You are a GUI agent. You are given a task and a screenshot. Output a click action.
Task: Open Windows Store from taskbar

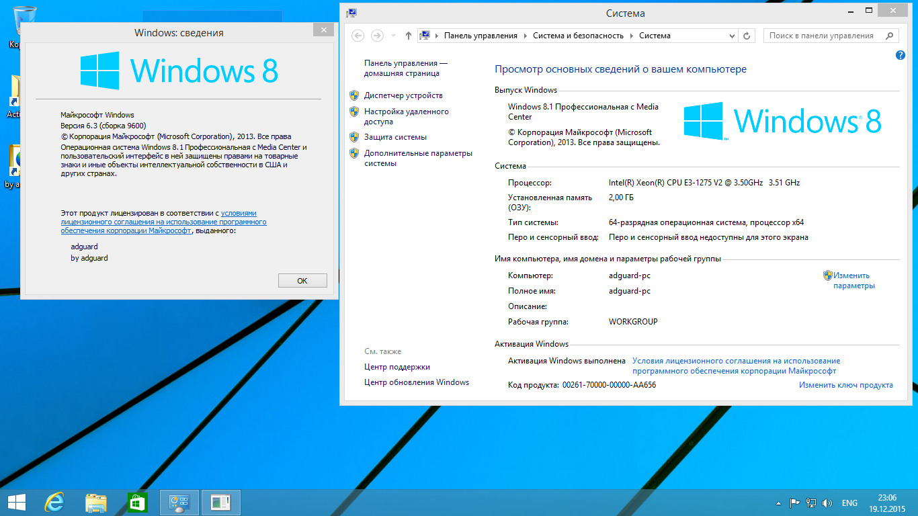137,502
